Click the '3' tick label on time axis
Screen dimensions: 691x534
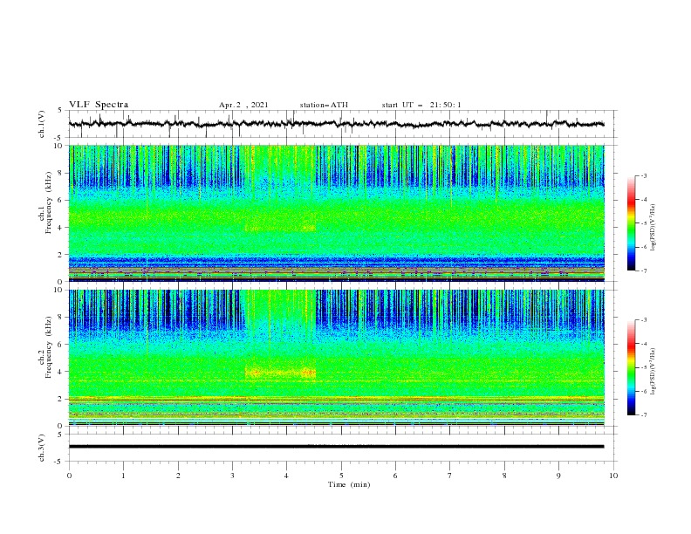pos(232,476)
